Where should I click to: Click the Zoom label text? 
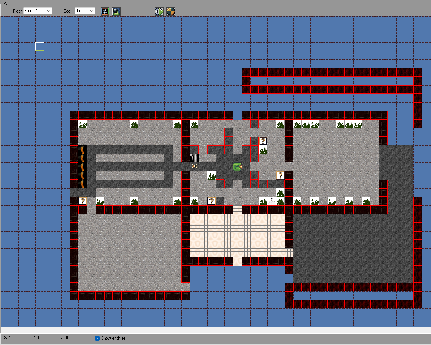[68, 11]
